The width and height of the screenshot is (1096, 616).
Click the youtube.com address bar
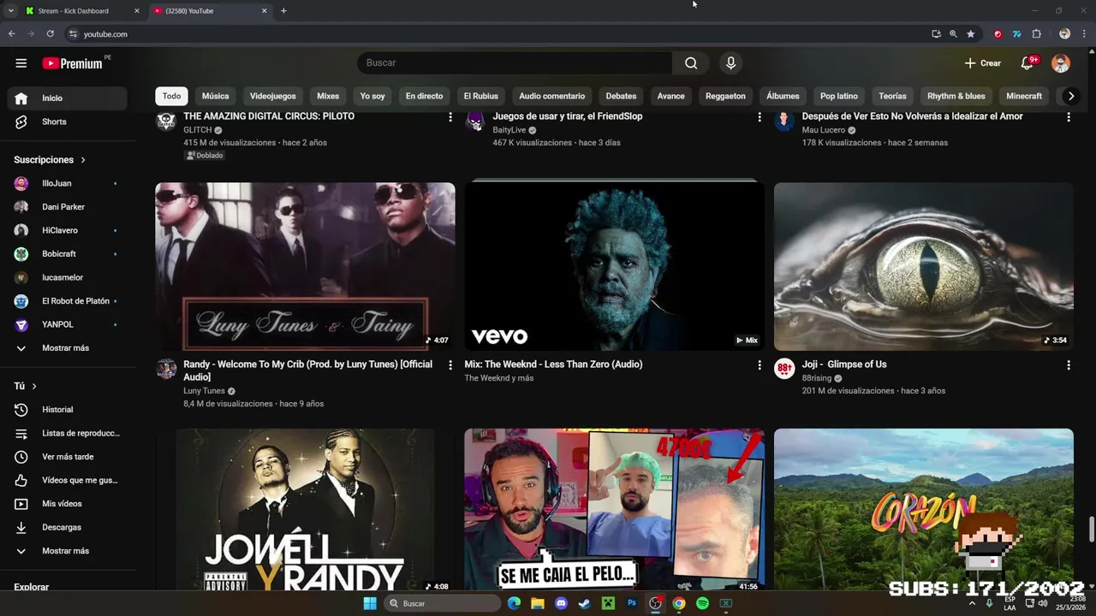coord(497,34)
